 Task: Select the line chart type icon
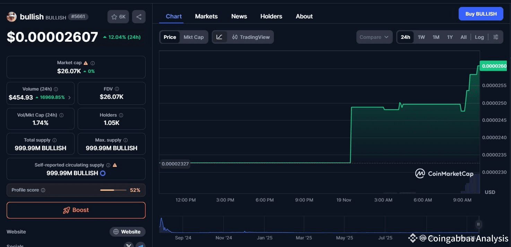[x=220, y=37]
